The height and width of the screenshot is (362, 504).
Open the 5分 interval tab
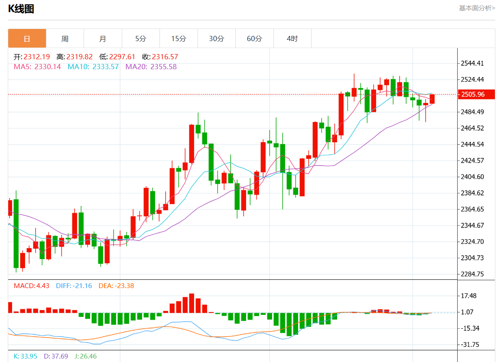coord(141,38)
